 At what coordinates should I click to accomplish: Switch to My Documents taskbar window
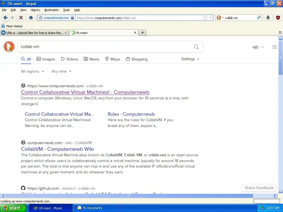(95, 208)
